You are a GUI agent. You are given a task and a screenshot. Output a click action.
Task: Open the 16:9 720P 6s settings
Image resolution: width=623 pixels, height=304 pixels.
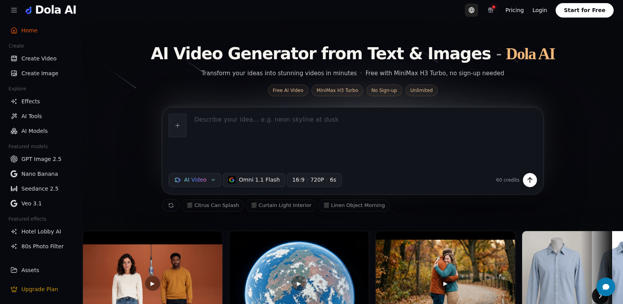coord(314,180)
